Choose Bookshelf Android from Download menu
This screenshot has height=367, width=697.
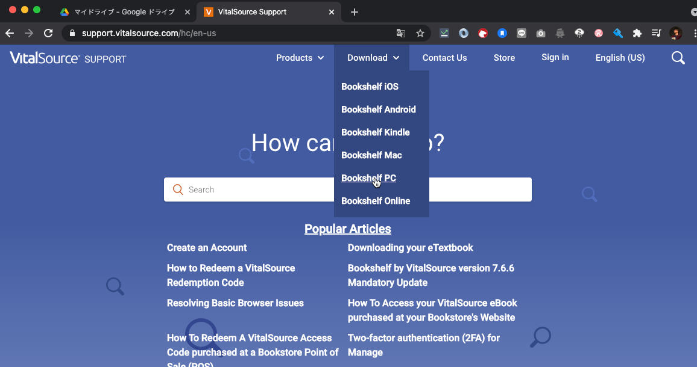click(379, 109)
